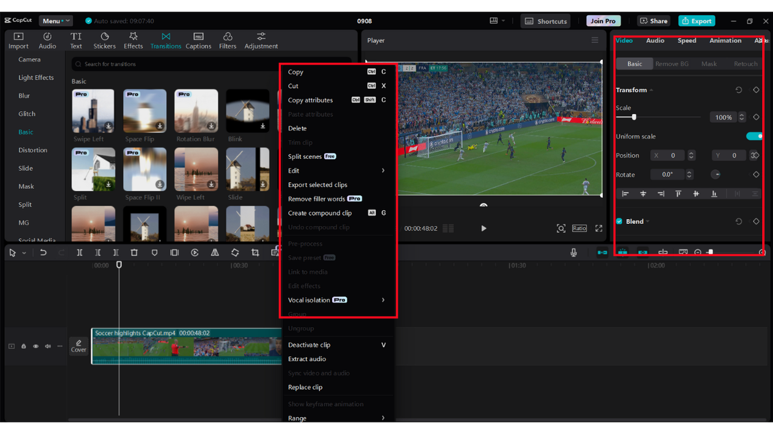Play the video preview

coord(484,228)
